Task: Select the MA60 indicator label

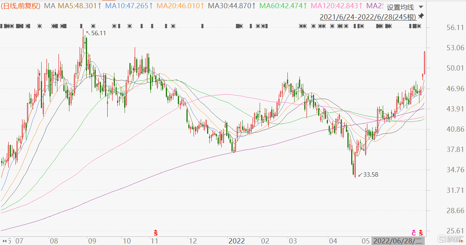Action: click(x=283, y=6)
